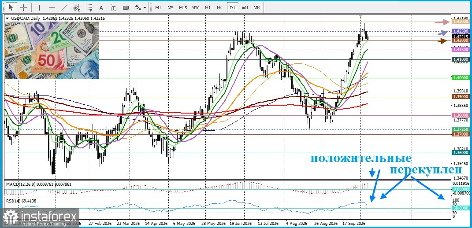Switch chart to M1 timeframe
The height and width of the screenshot is (228, 472).
coord(158,7)
